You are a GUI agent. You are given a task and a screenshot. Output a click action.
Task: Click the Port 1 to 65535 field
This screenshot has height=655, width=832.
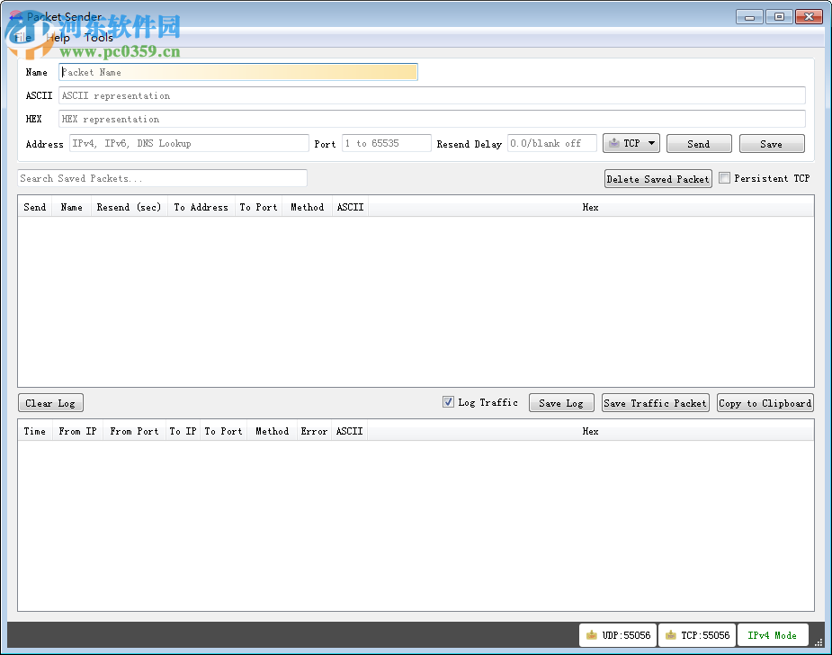386,143
